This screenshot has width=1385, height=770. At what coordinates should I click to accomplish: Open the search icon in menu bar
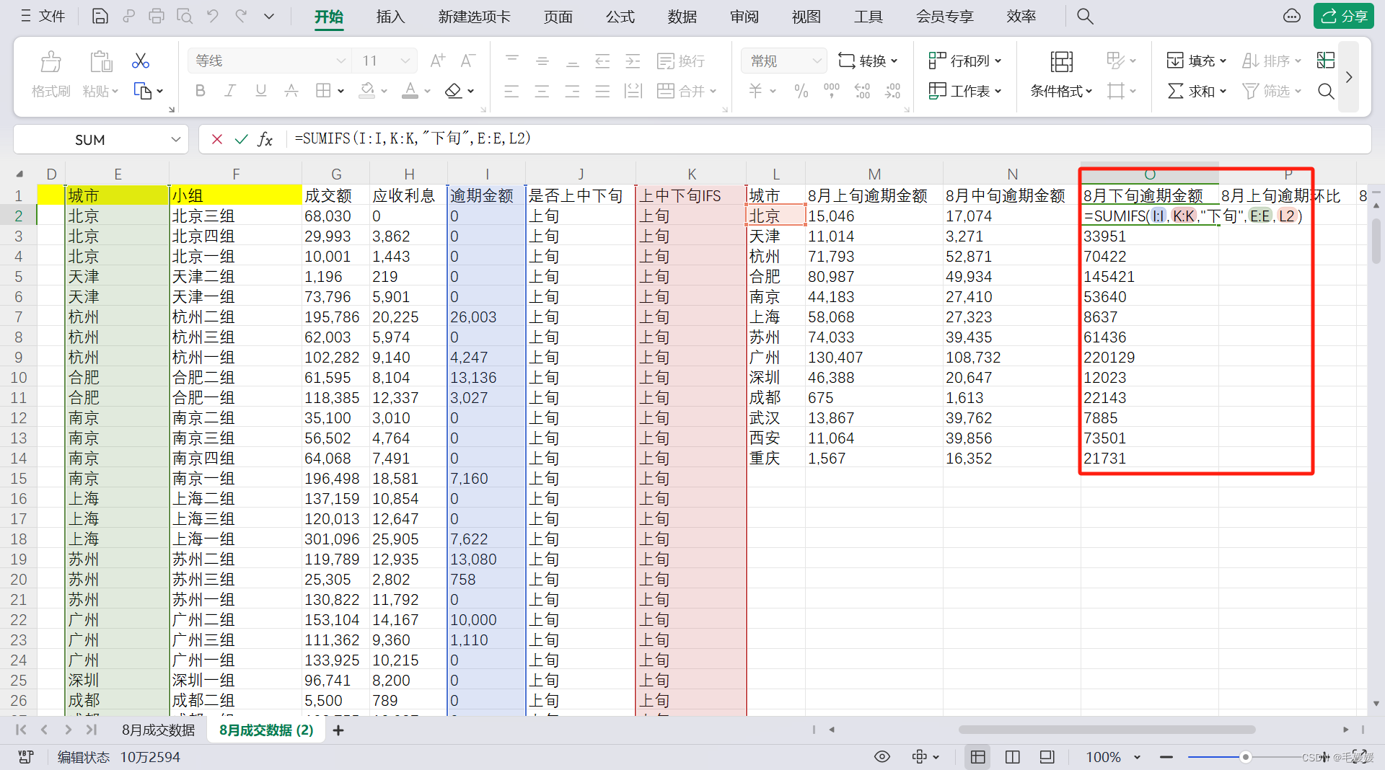[x=1085, y=16]
